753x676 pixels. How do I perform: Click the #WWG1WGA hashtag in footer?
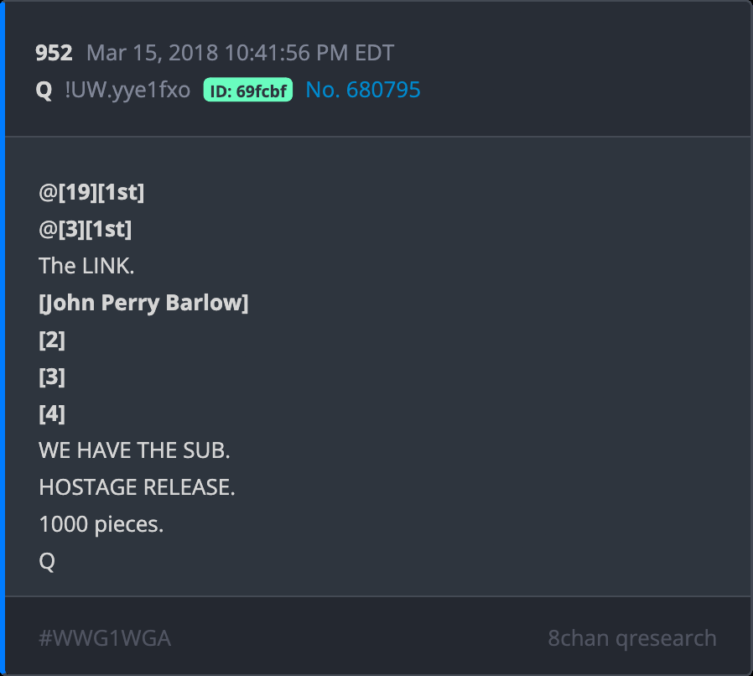105,638
